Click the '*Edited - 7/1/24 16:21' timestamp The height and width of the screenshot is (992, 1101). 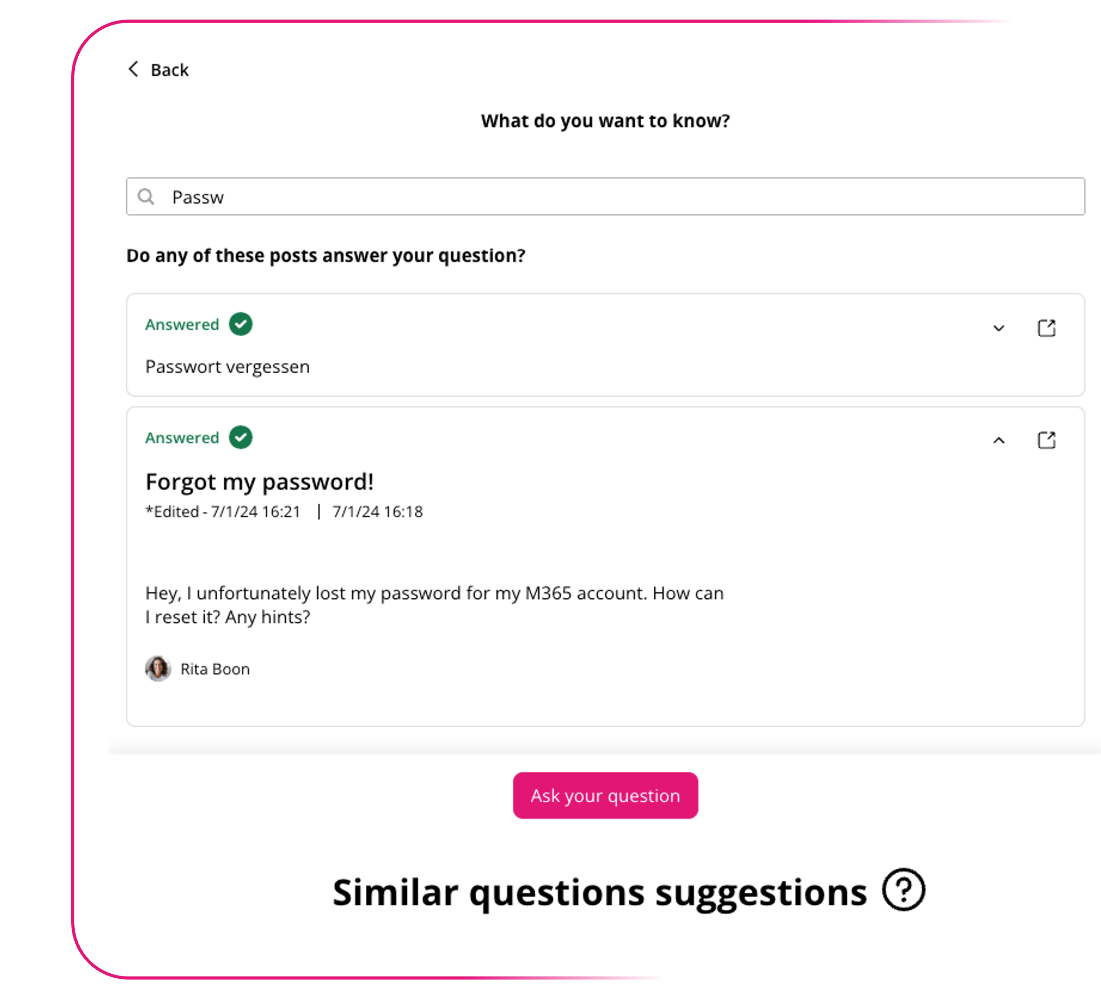tap(223, 512)
